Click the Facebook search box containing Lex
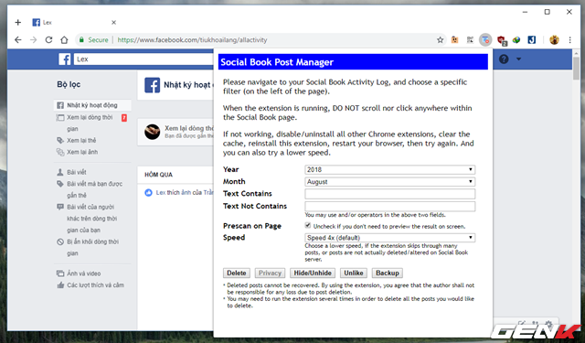 pyautogui.click(x=144, y=59)
